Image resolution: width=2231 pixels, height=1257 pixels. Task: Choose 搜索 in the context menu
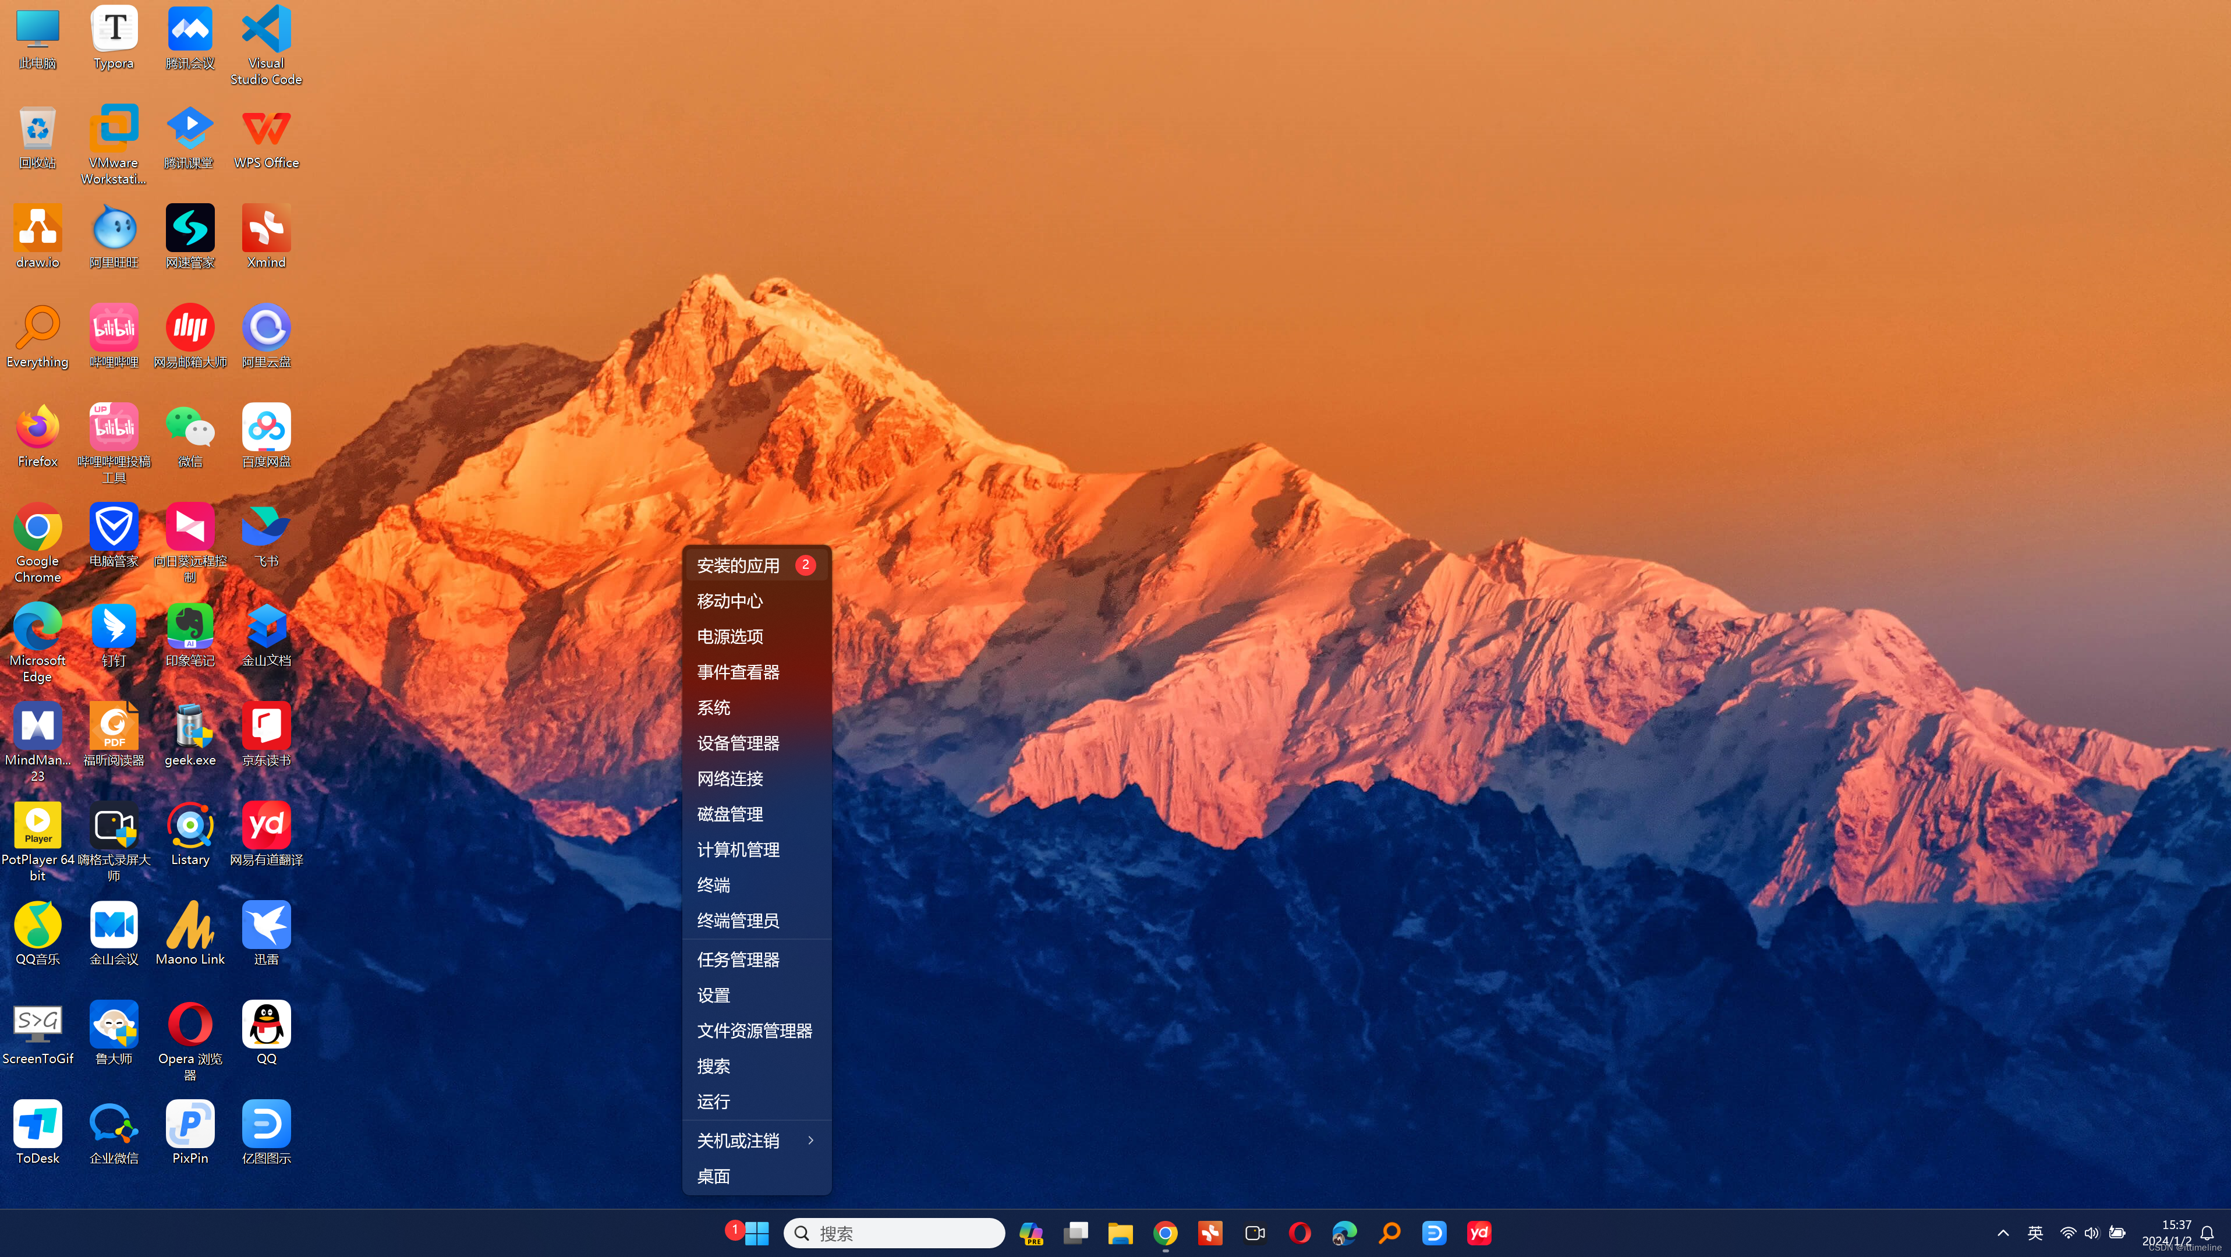[x=756, y=1067]
